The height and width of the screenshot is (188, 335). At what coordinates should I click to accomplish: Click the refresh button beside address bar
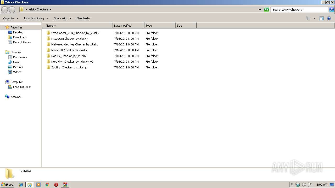[x=266, y=10]
